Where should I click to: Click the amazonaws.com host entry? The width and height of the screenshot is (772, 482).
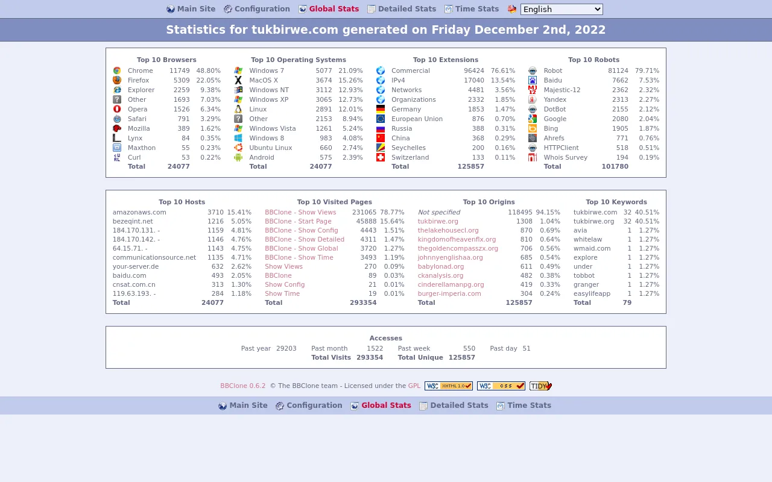[139, 212]
